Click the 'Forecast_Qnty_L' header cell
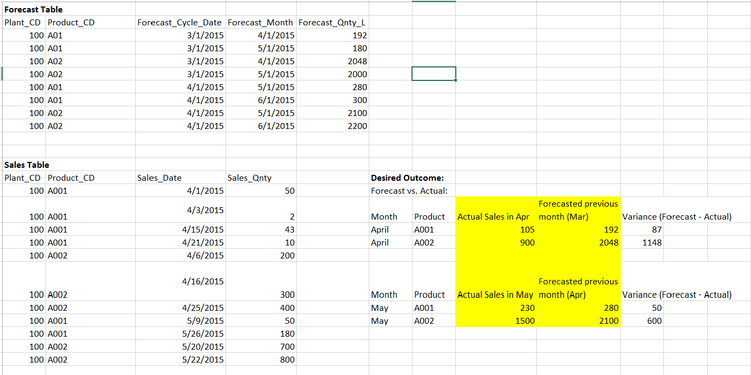Viewport: 751px width, 375px height. 333,22
